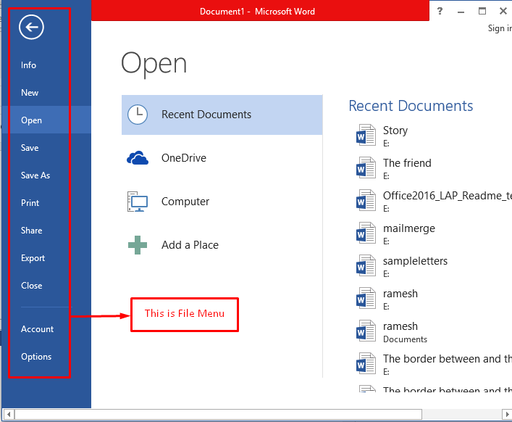
Task: Click Close in the File menu
Action: click(x=31, y=286)
